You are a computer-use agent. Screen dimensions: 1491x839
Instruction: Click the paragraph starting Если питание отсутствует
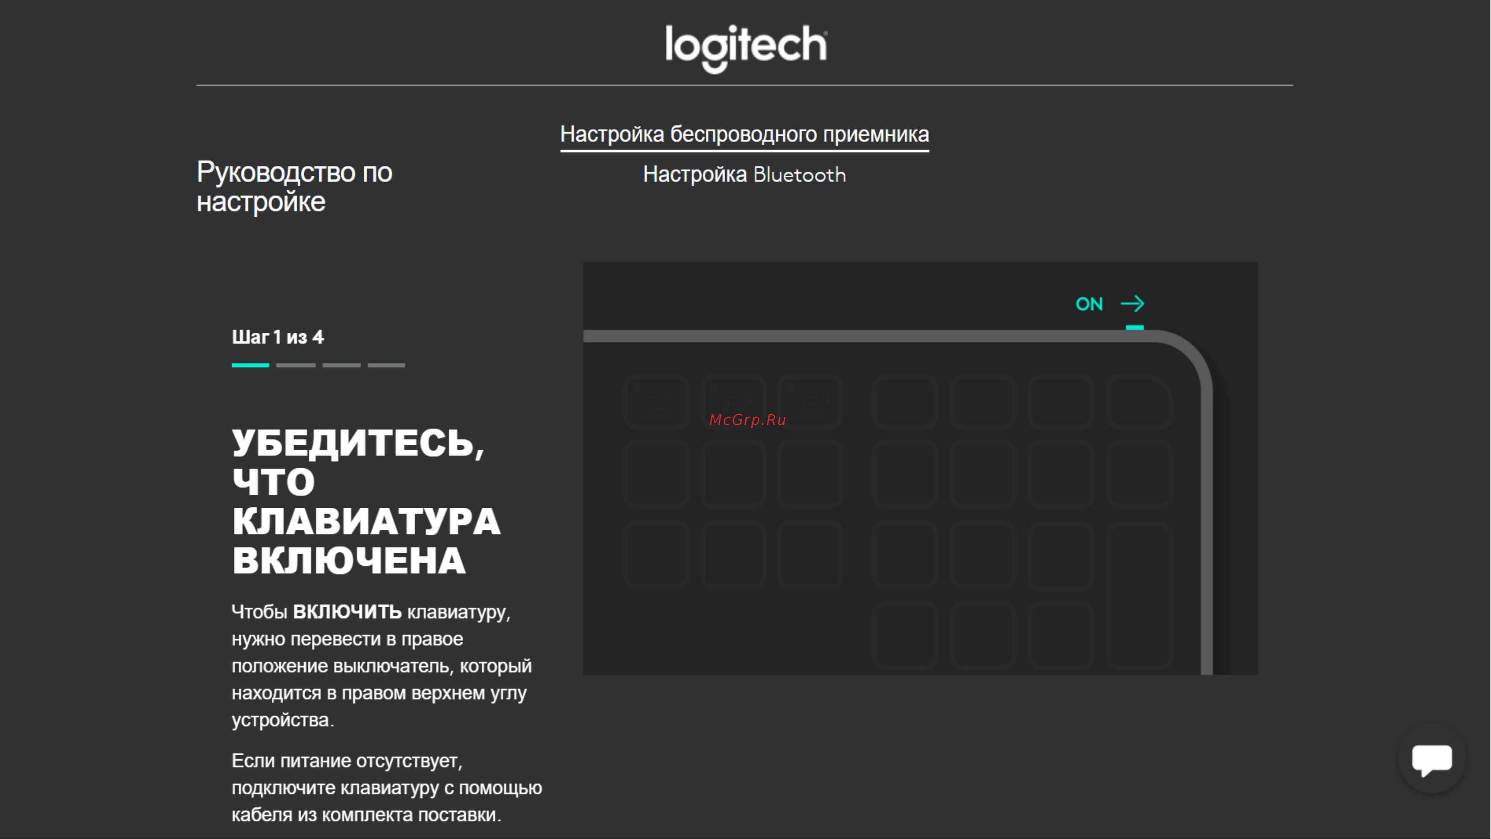coord(387,787)
